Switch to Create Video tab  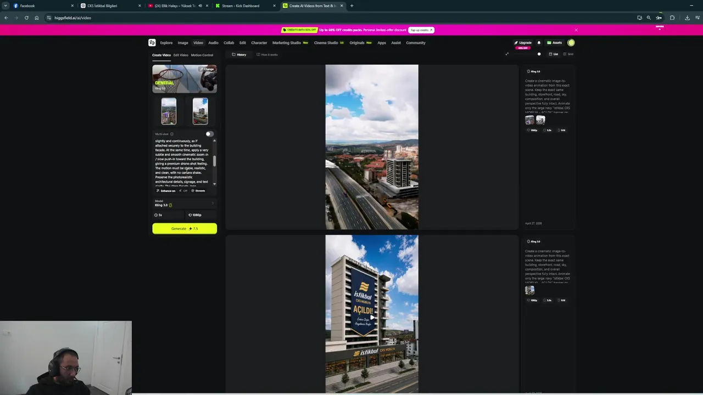point(161,55)
